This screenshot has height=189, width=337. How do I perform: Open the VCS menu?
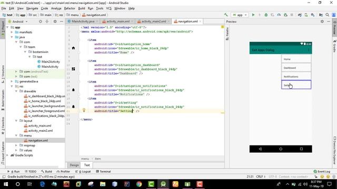[109, 8]
